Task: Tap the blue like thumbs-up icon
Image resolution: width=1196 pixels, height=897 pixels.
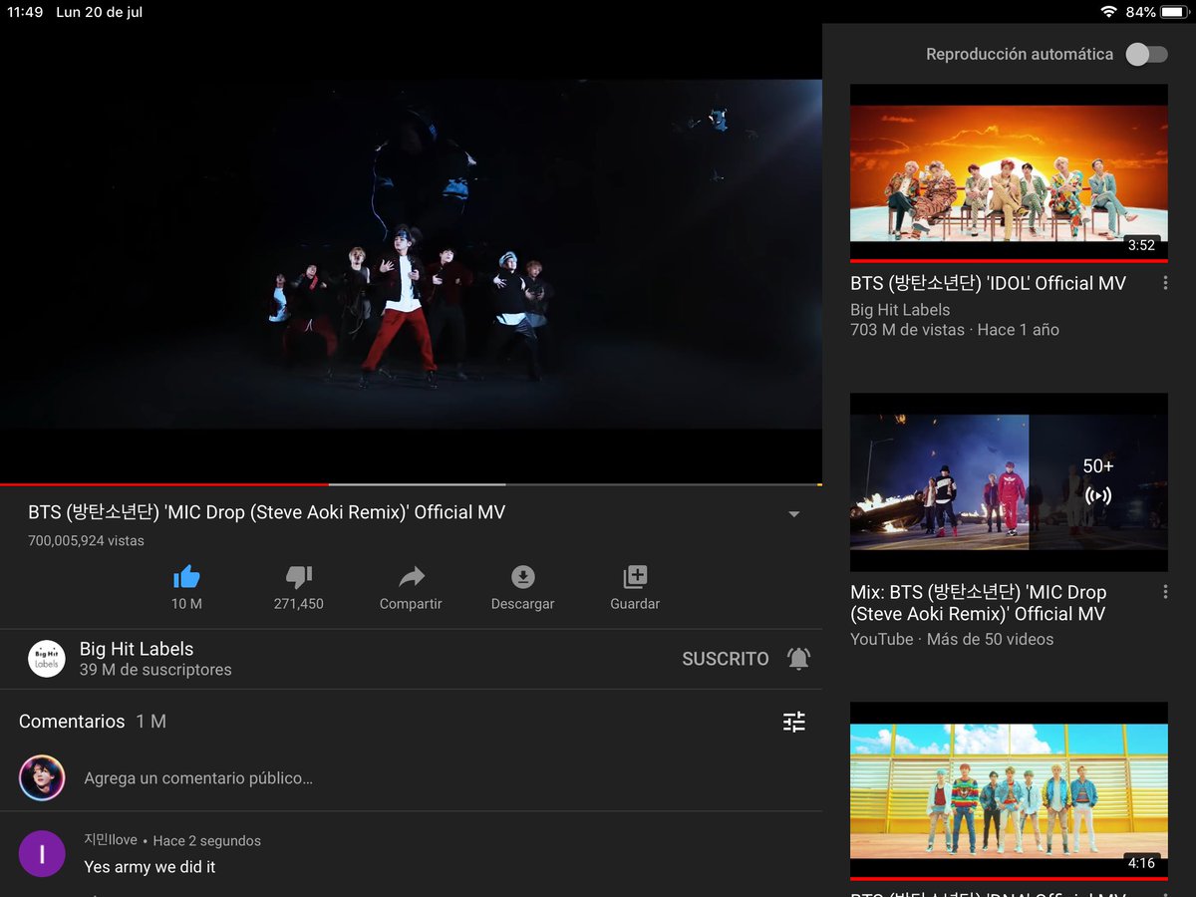Action: coord(186,576)
